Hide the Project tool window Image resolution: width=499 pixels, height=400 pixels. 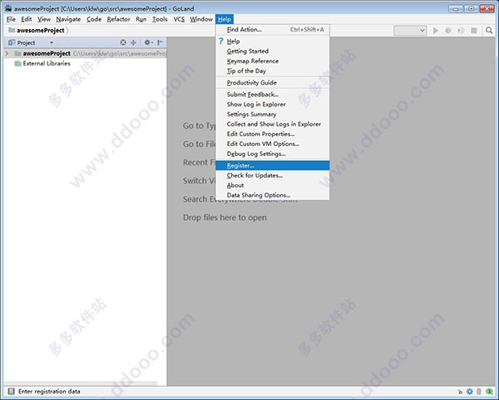[x=161, y=42]
